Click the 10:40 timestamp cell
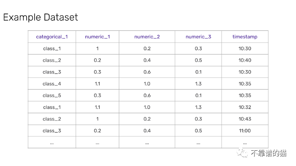 [245, 60]
